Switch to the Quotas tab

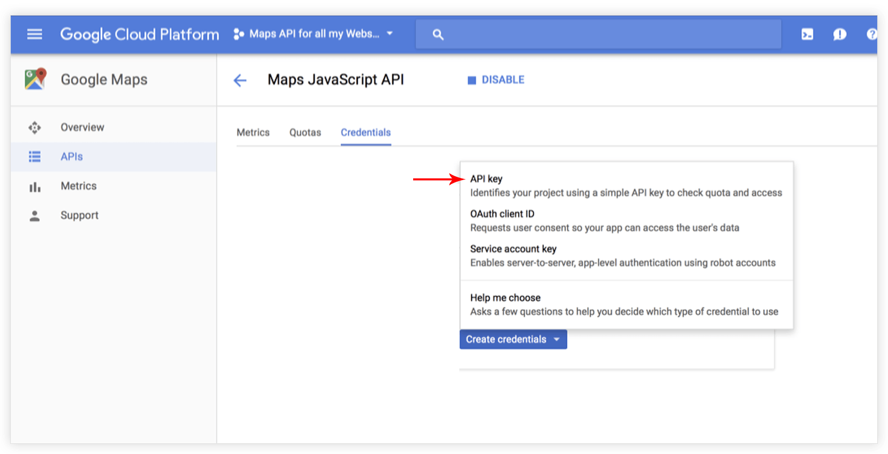(x=305, y=132)
